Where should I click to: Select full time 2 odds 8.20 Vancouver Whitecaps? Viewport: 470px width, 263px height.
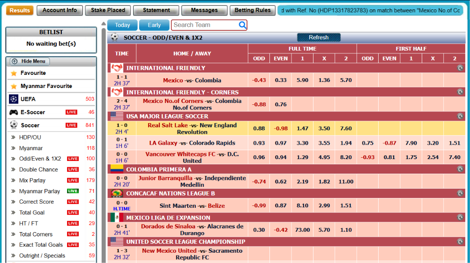tap(346, 157)
